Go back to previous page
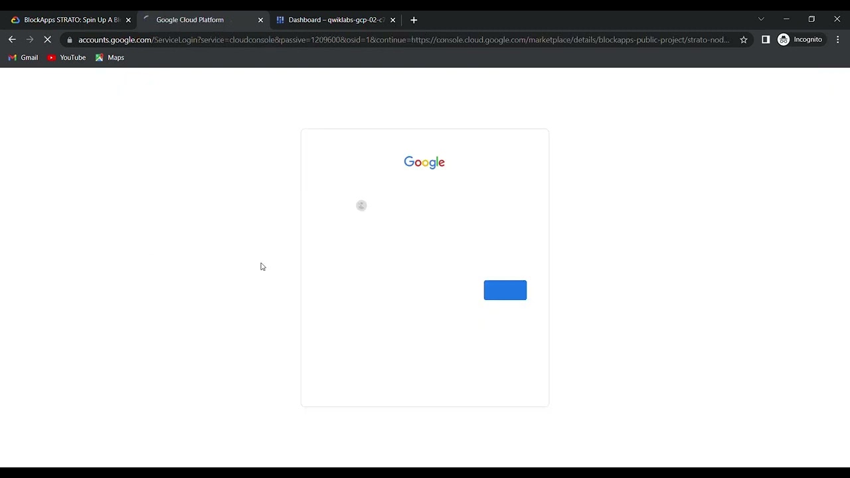850x478 pixels. [x=12, y=40]
